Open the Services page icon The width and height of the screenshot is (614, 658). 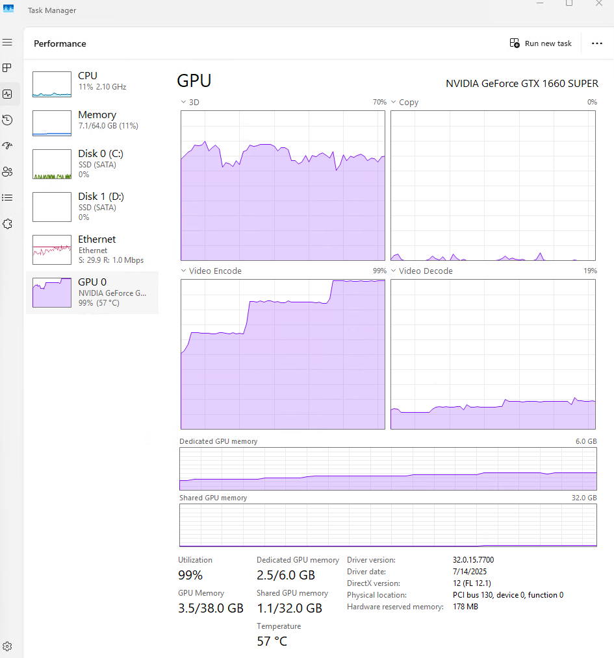(x=7, y=224)
